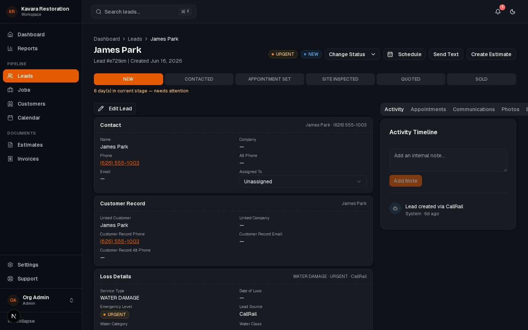Click the Jobs briefcase icon

point(10,90)
